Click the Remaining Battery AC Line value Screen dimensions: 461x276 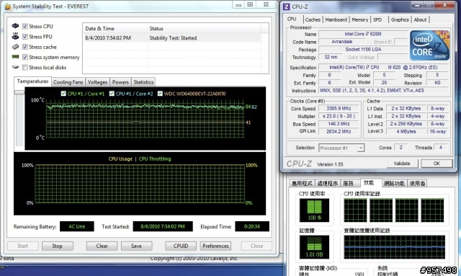tap(77, 226)
